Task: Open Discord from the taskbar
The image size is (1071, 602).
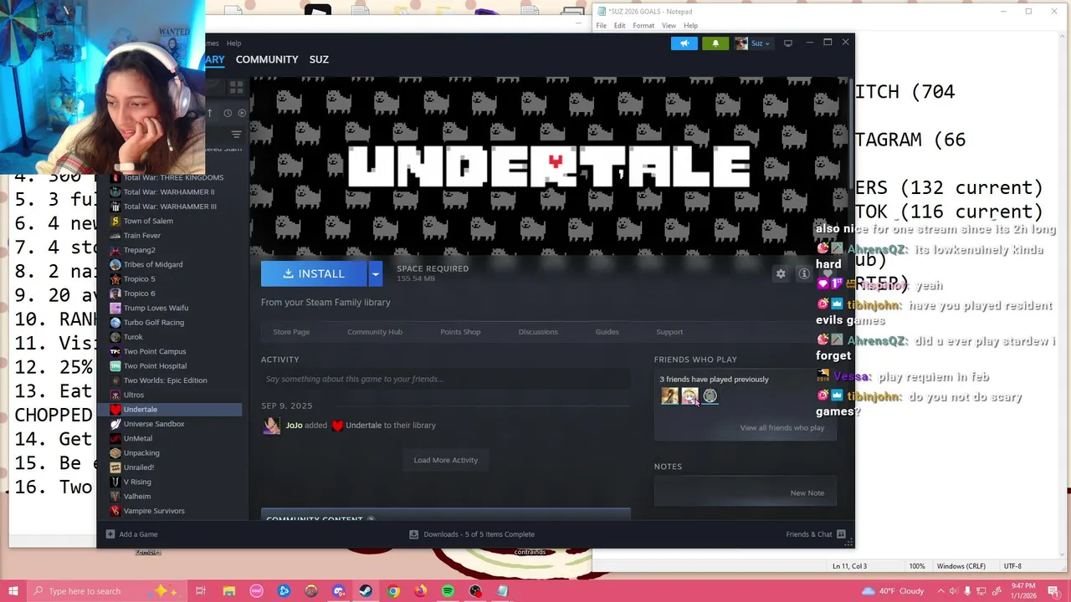Action: coord(339,591)
